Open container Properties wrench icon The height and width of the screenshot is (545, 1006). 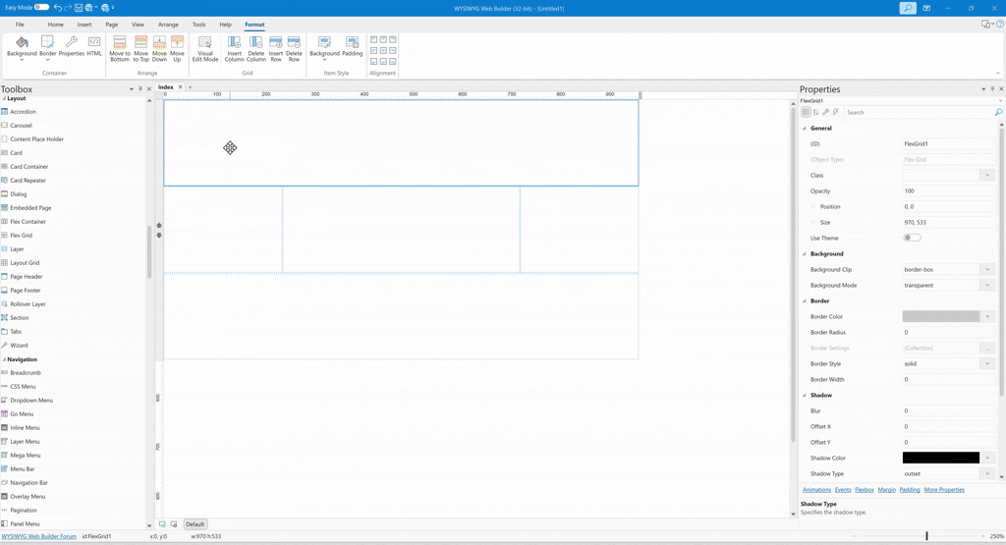[71, 47]
